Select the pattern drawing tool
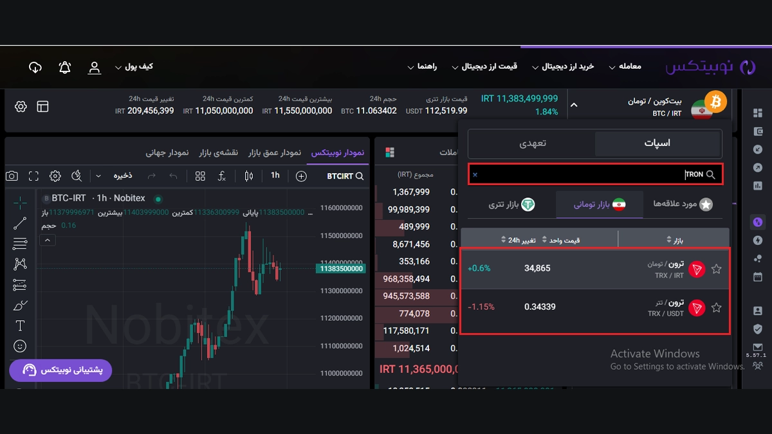772x434 pixels. pyautogui.click(x=20, y=264)
